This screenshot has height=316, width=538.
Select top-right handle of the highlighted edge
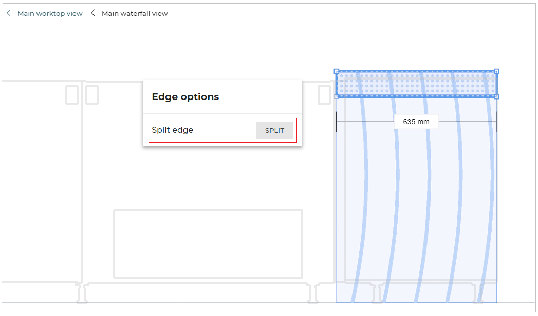point(496,72)
